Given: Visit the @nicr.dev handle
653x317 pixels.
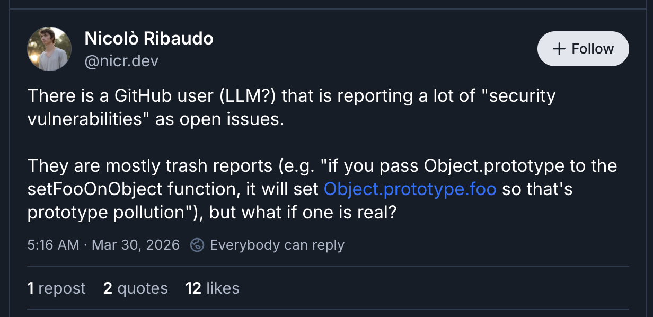Looking at the screenshot, I should (x=121, y=61).
